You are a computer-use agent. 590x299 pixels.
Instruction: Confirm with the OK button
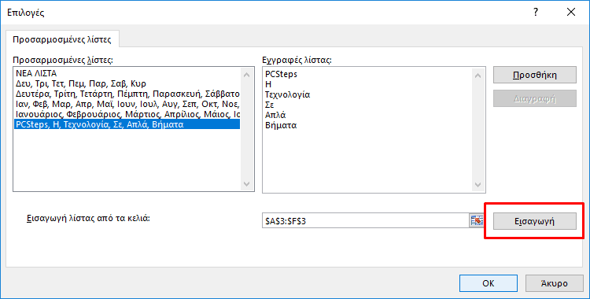pos(489,282)
